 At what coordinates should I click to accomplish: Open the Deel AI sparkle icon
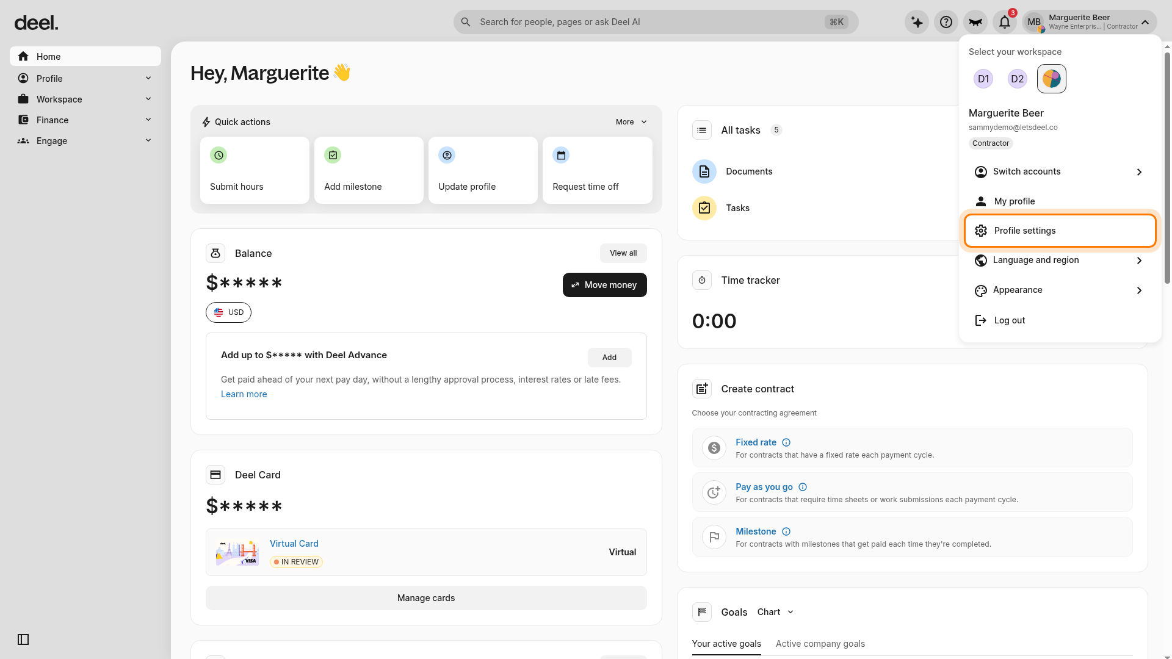(917, 22)
